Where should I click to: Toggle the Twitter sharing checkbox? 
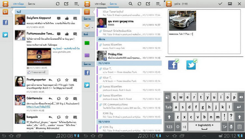[195, 61]
